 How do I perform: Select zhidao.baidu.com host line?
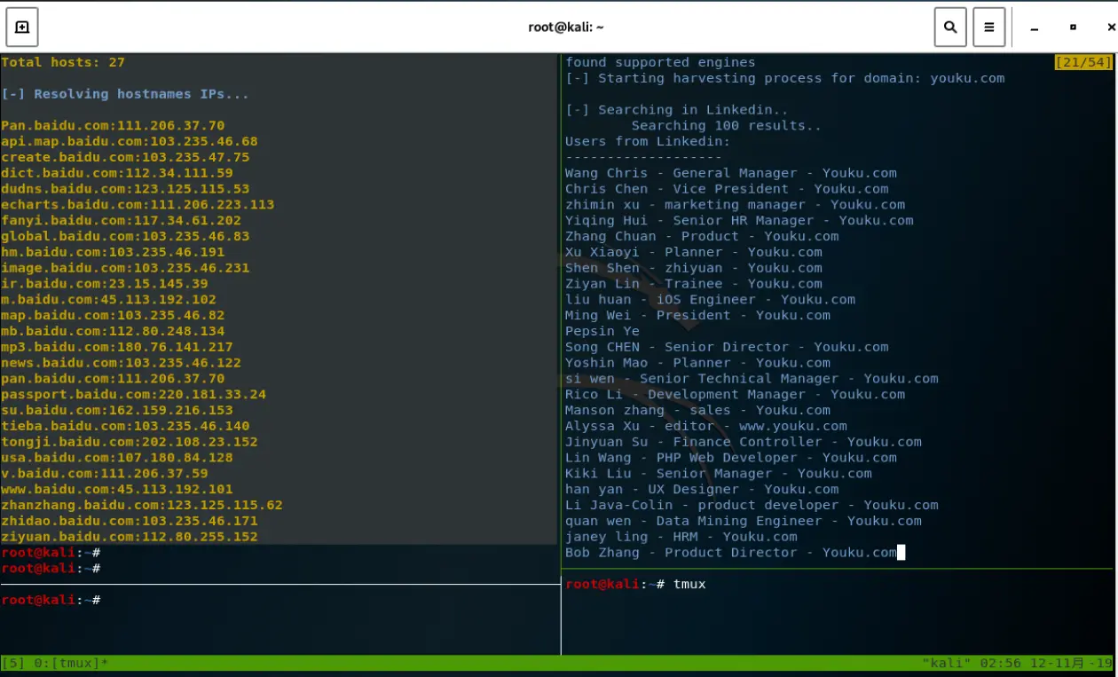130,521
